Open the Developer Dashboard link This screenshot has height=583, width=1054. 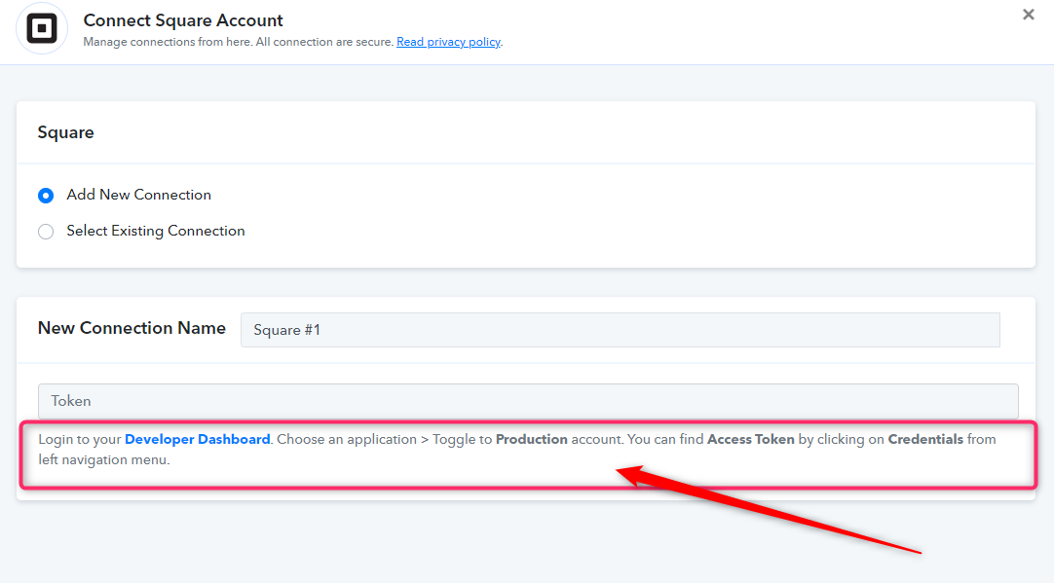(197, 439)
